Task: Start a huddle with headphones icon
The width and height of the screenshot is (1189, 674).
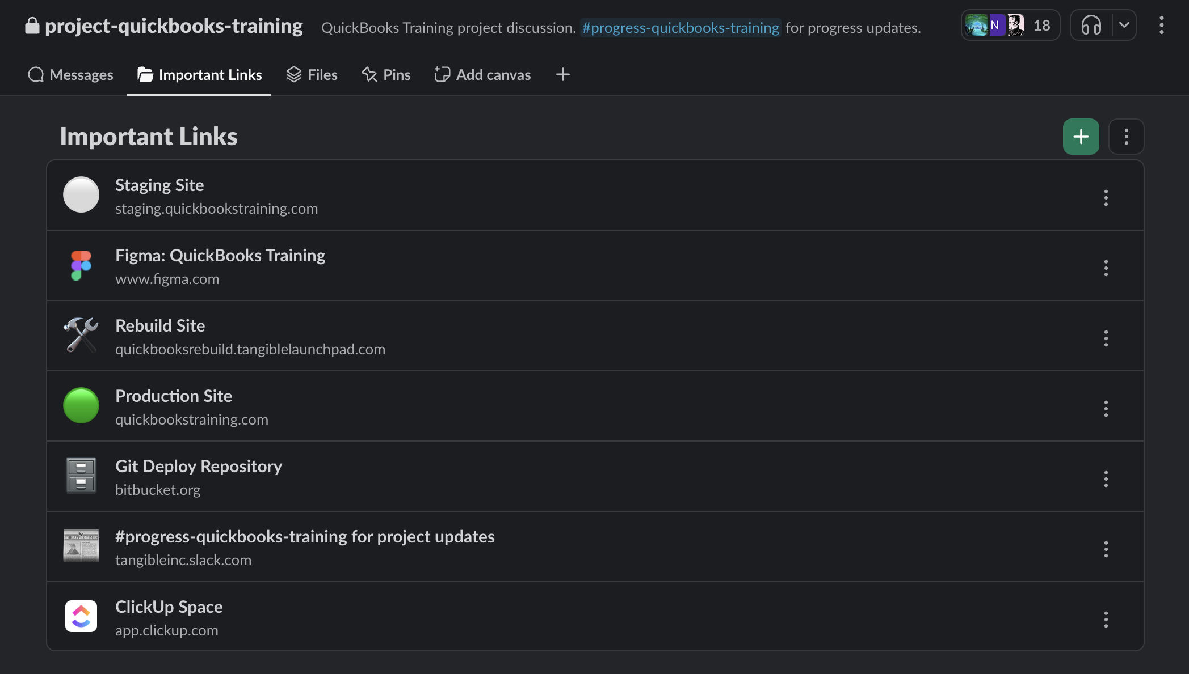Action: (1090, 26)
